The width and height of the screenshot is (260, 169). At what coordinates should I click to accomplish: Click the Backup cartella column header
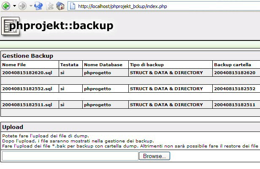(233, 65)
